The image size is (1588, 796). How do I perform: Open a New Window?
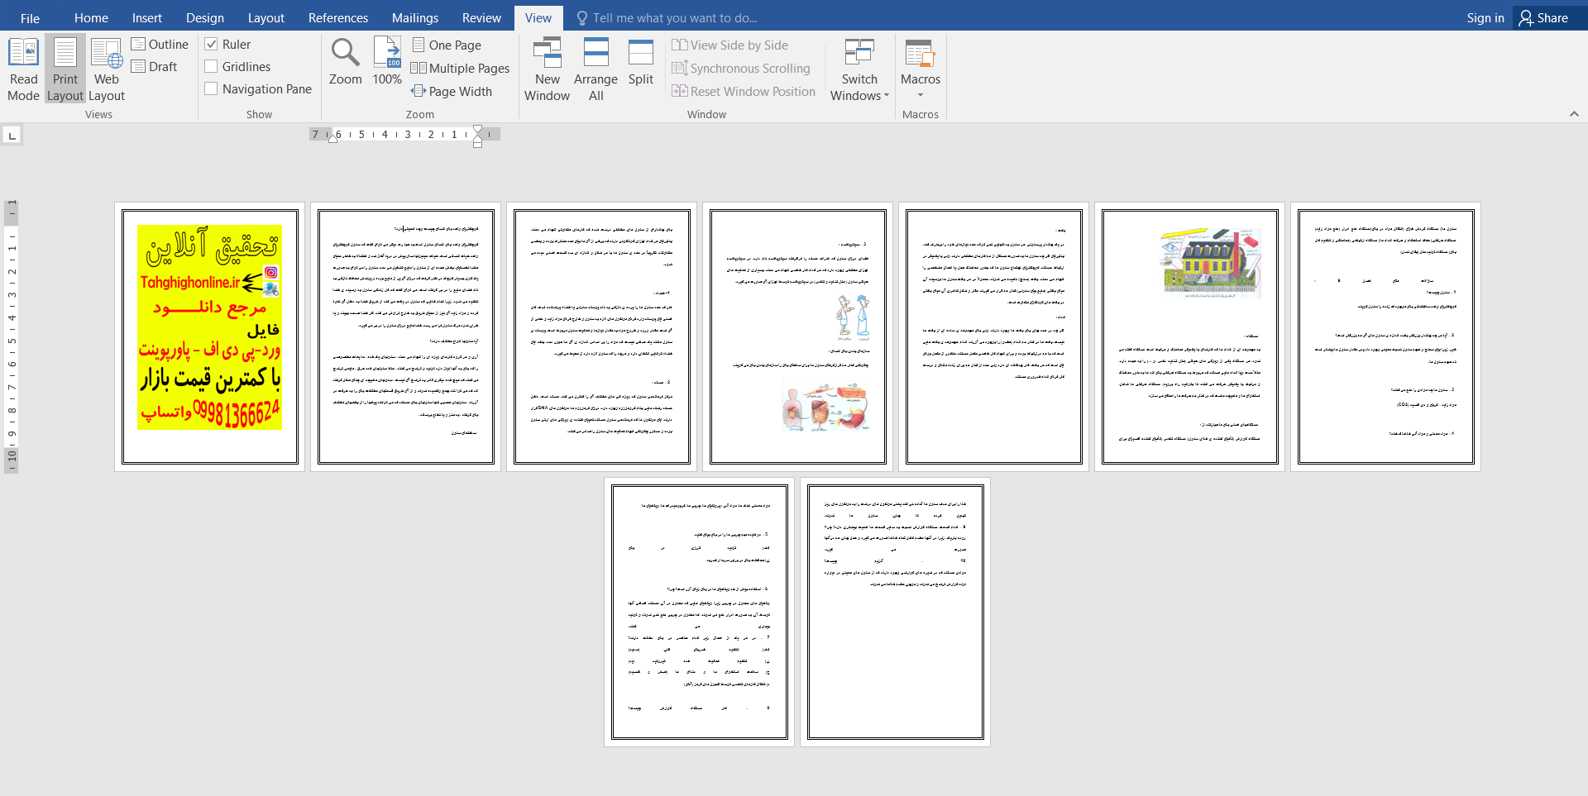pyautogui.click(x=547, y=69)
